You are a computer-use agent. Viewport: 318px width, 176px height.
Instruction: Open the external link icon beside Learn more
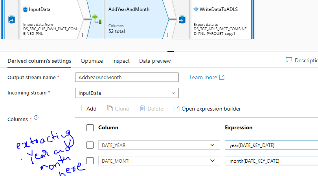pos(222,77)
